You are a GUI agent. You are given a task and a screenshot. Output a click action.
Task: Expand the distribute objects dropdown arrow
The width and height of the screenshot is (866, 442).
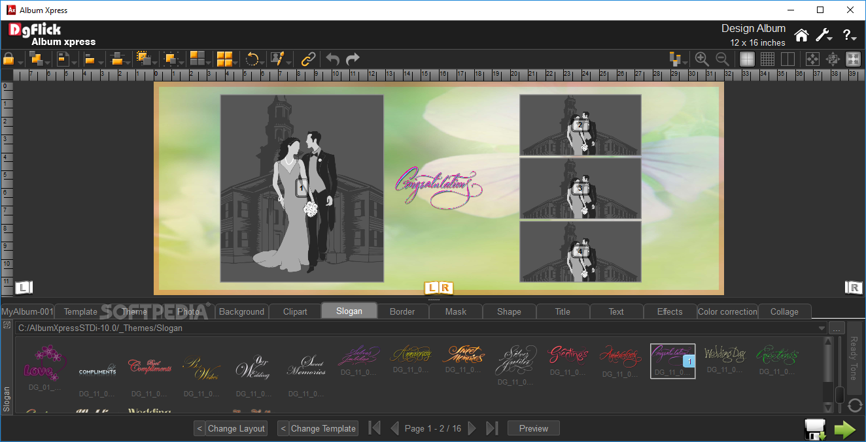click(129, 63)
